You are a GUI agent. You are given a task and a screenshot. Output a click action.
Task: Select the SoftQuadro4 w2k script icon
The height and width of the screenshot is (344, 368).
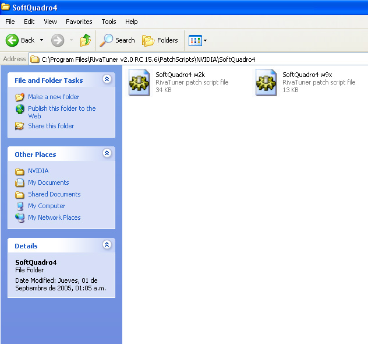point(139,82)
